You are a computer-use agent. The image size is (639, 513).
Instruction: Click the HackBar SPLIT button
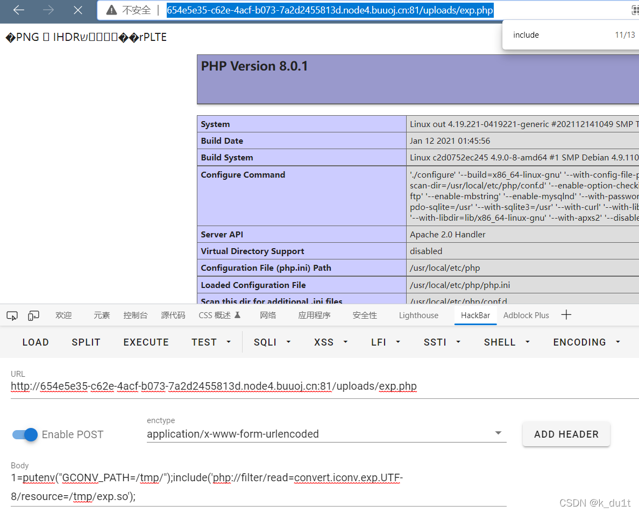[x=86, y=342]
